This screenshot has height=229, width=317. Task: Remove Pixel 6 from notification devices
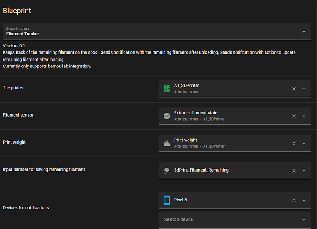[x=294, y=200]
